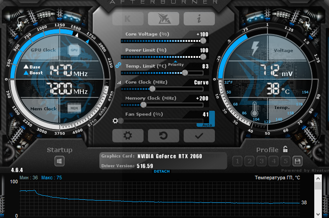Reset settings with the circular arrow button
The width and height of the screenshot is (329, 218).
[164, 136]
